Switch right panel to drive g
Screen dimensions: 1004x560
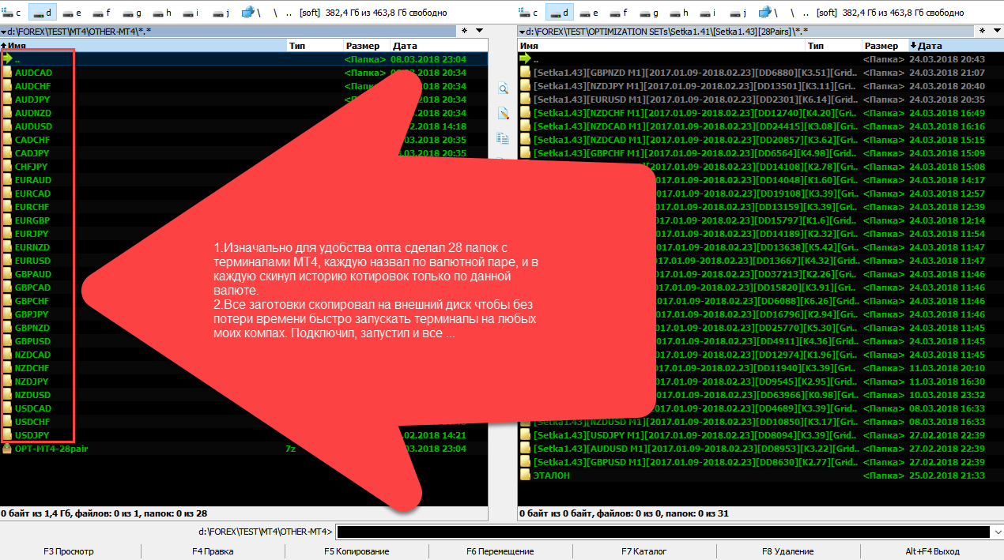click(x=650, y=12)
